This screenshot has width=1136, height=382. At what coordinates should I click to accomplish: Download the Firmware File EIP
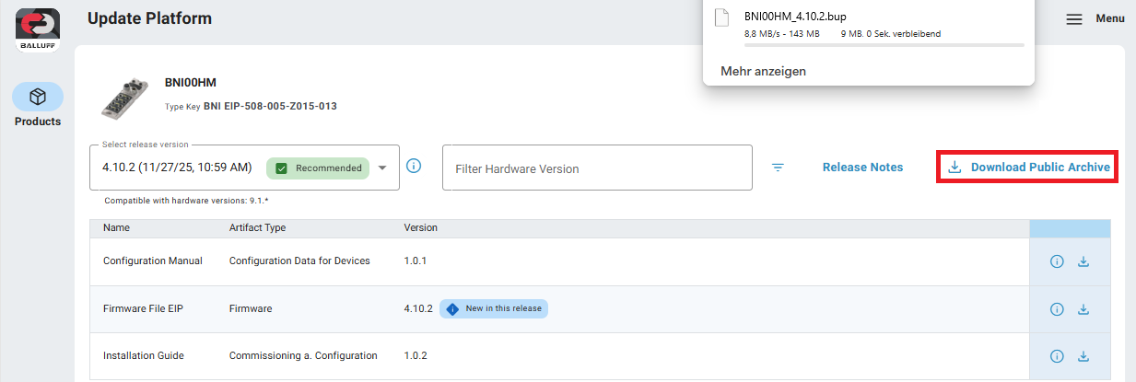coord(1083,309)
